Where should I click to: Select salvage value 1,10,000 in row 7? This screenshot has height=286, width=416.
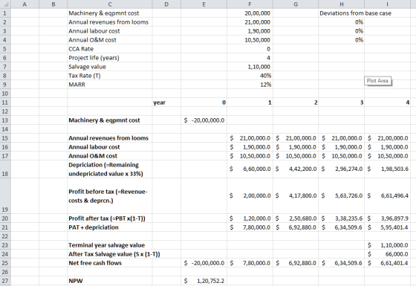(250, 67)
